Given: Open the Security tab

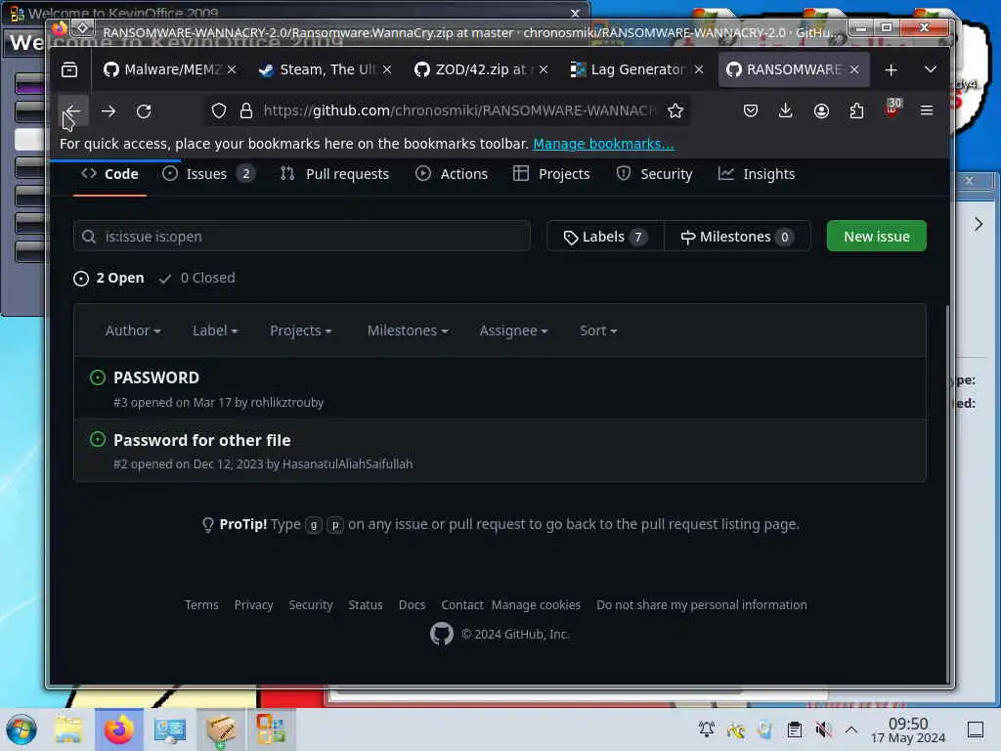Looking at the screenshot, I should coord(654,174).
